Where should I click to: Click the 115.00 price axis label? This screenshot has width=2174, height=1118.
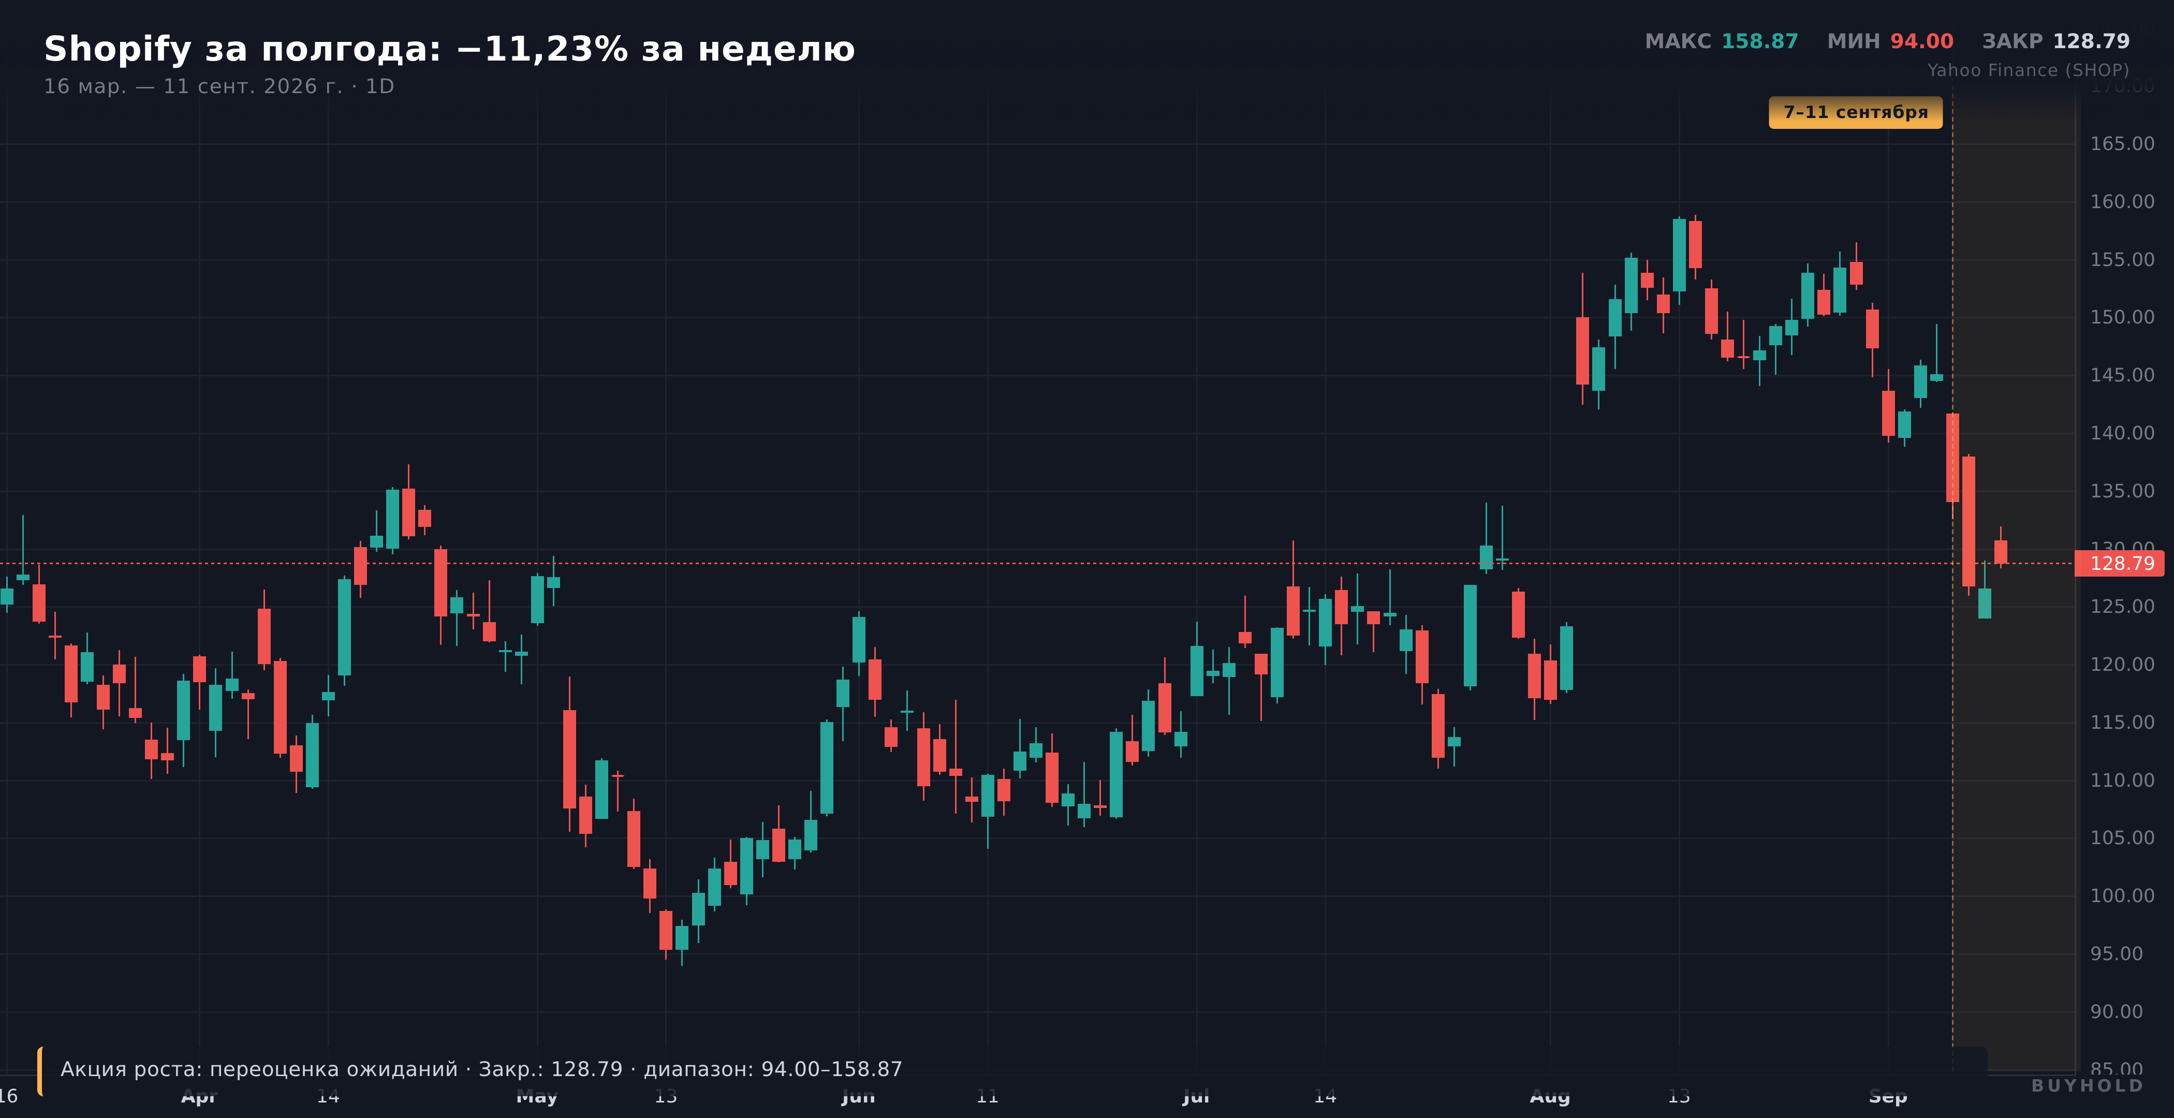[x=2122, y=722]
